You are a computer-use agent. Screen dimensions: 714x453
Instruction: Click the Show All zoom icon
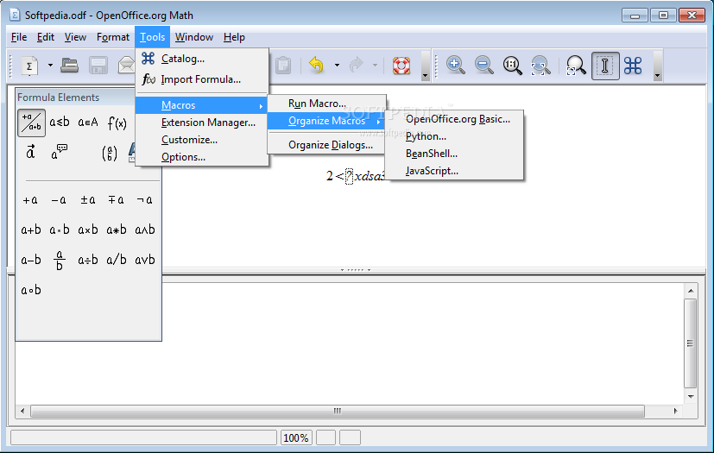coord(540,66)
